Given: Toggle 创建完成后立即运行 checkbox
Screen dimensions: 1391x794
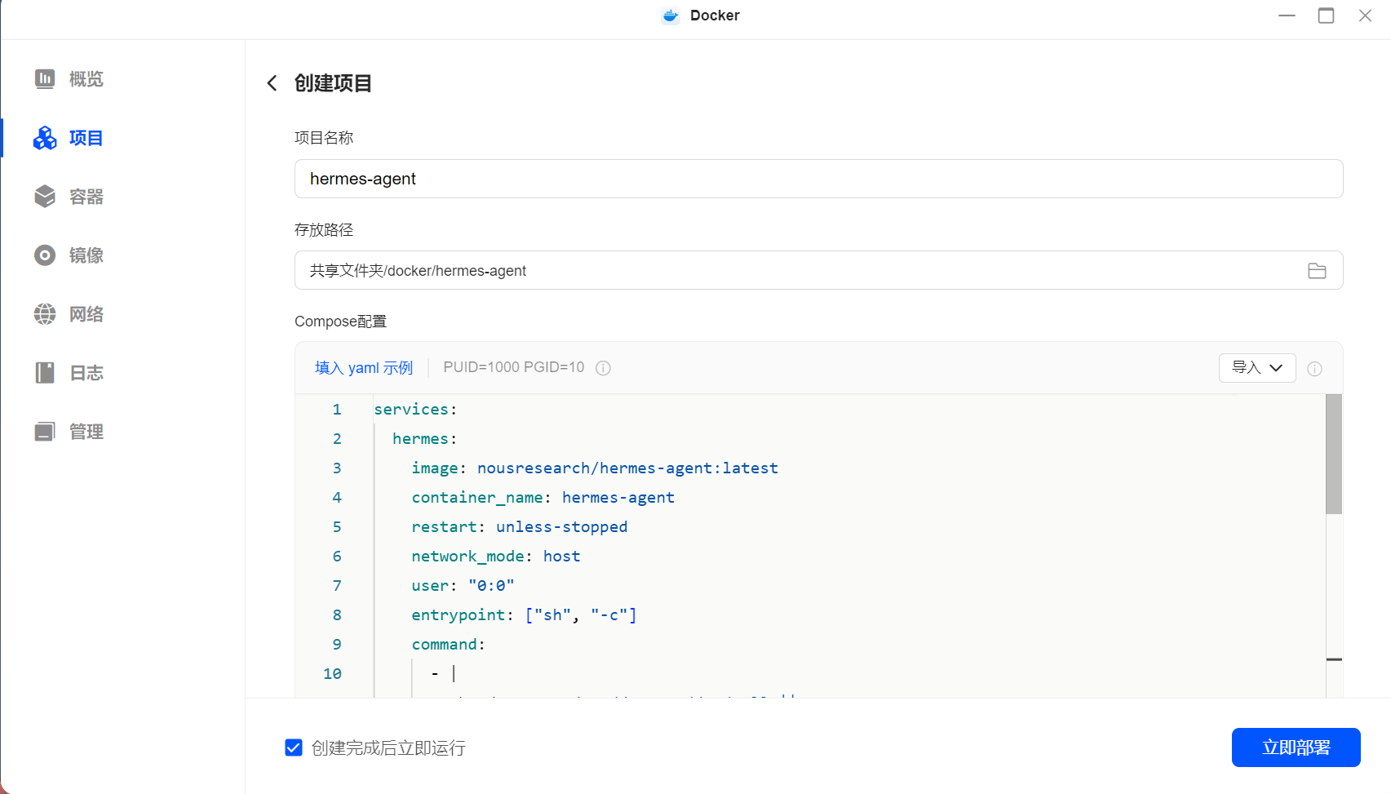Looking at the screenshot, I should click(x=294, y=747).
